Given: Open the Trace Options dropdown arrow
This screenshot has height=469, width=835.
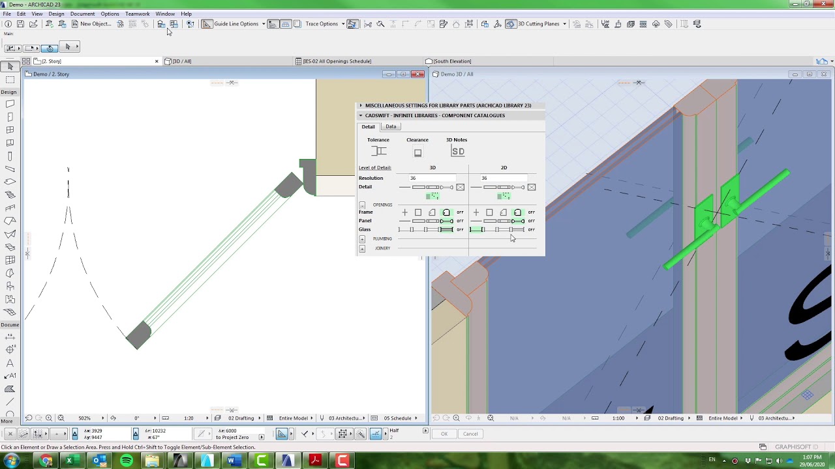Looking at the screenshot, I should point(343,24).
